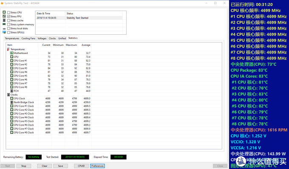Open the Voltages tab
Viewport: 289px width, 169px height.
pos(42,38)
